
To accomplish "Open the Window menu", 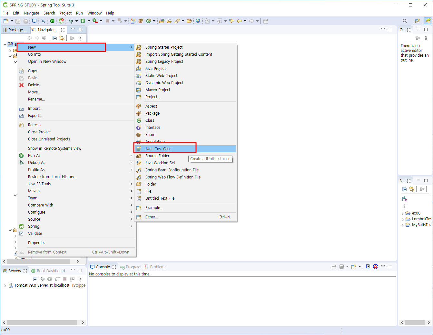I will (x=94, y=13).
